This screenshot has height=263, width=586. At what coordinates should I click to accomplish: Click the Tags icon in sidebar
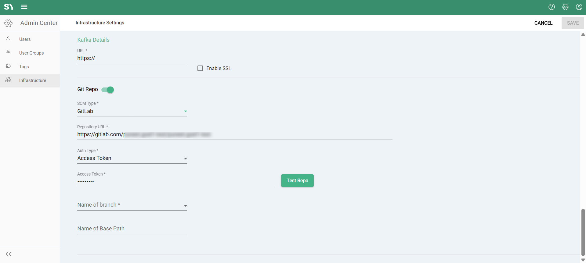tap(8, 66)
